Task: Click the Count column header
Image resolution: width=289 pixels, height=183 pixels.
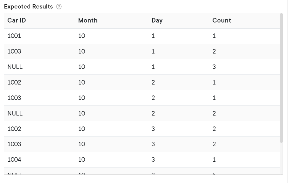Action: (222, 20)
